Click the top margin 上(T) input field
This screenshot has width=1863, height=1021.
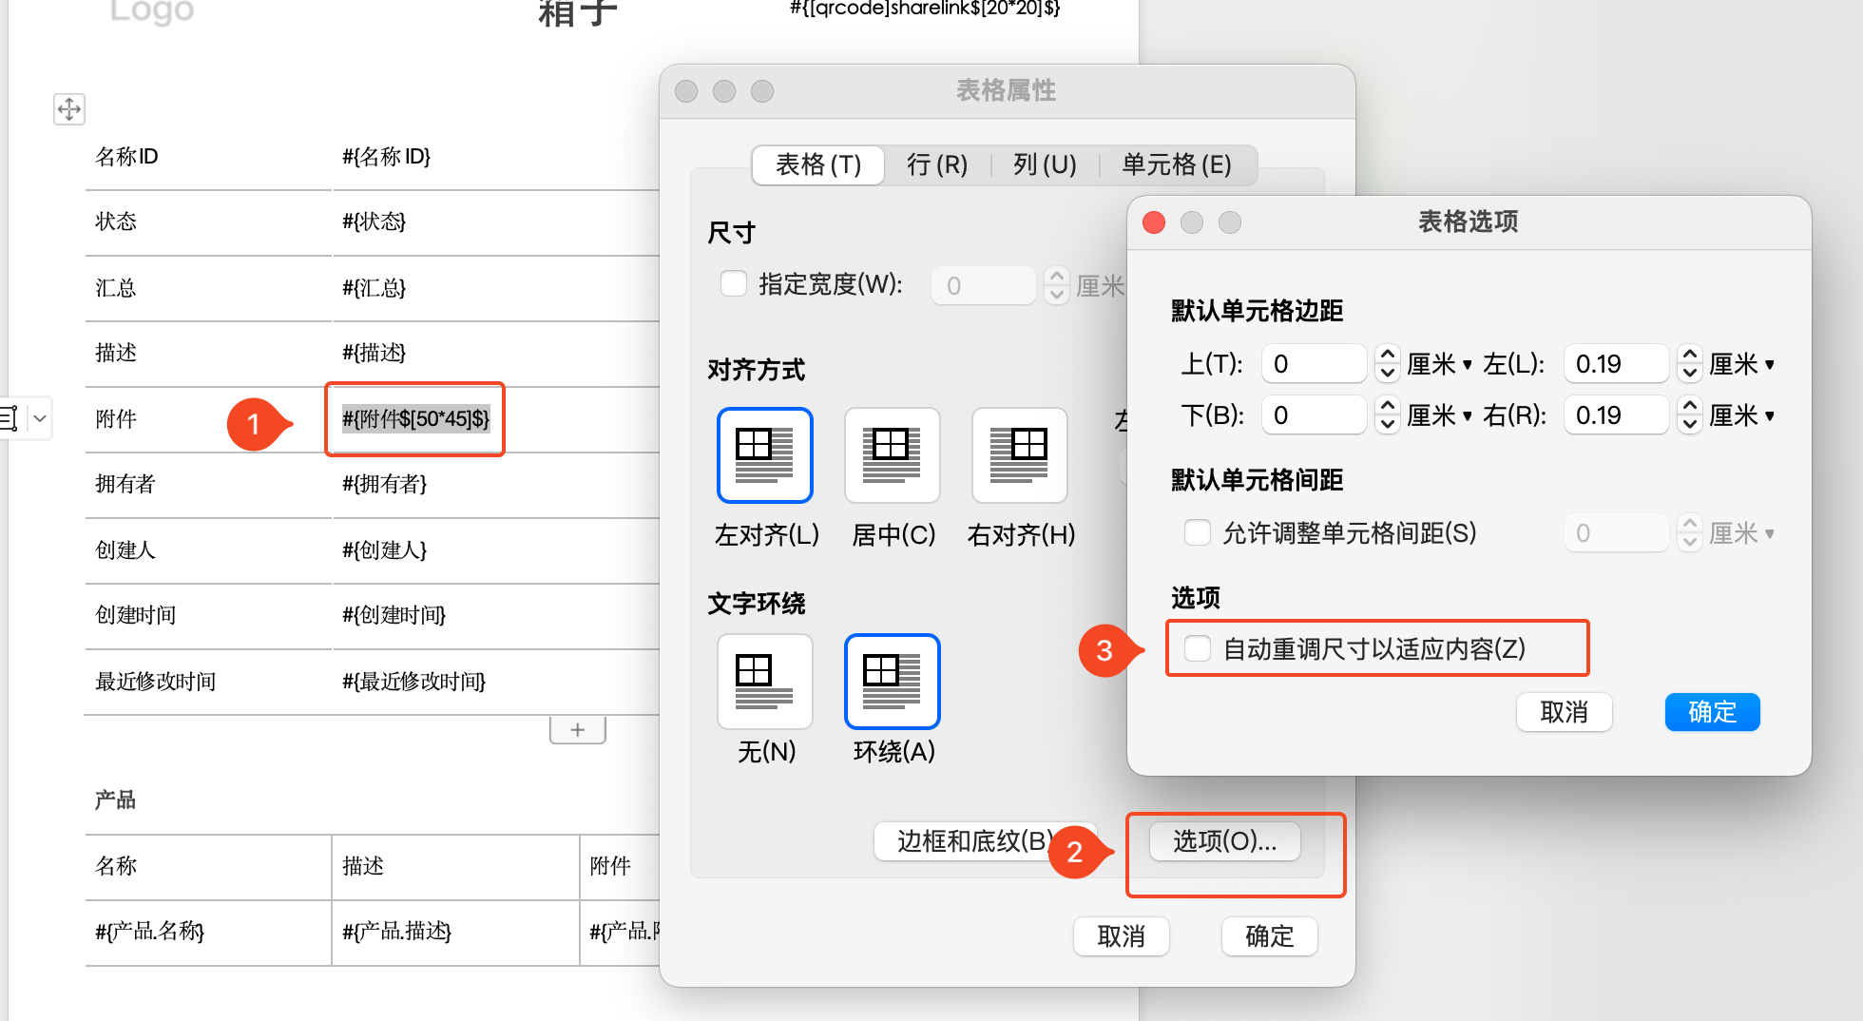(x=1314, y=364)
